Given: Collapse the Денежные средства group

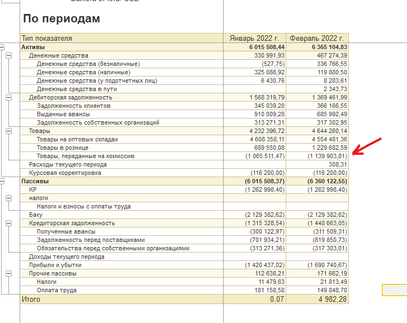Looking at the screenshot, I should click(x=8, y=56).
